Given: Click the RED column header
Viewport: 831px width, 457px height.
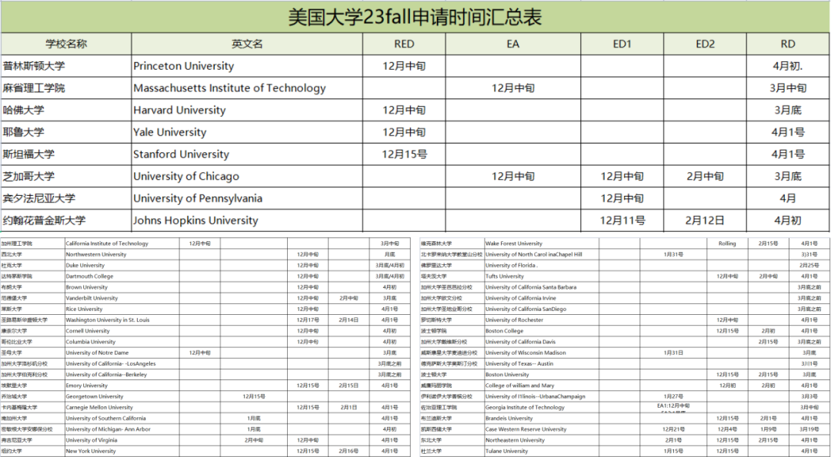Looking at the screenshot, I should click(403, 44).
